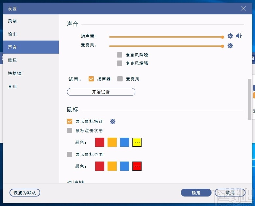Viewport: 255px width, 206px height.
Task: Uncheck 扬声器 in the 试音 row
Action: [x=91, y=79]
